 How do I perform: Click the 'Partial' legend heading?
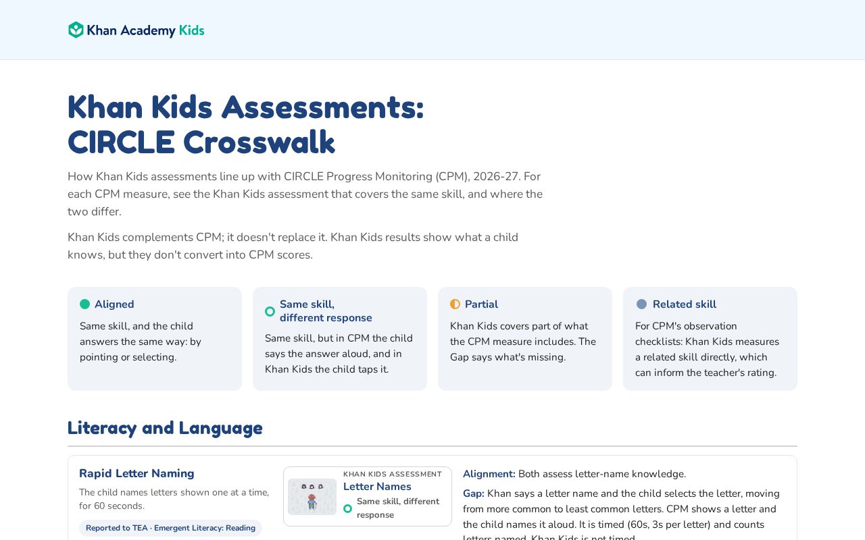pos(481,304)
